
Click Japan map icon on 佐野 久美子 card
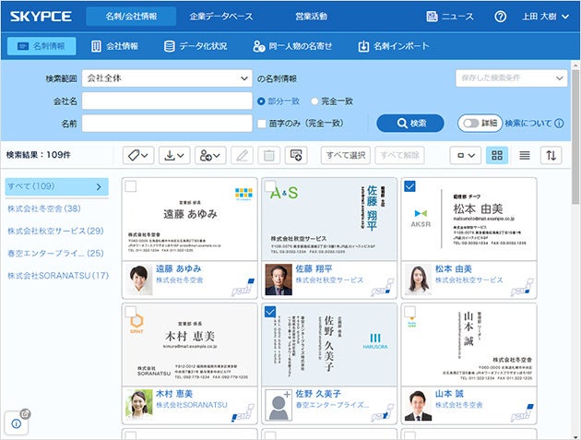coord(383,413)
